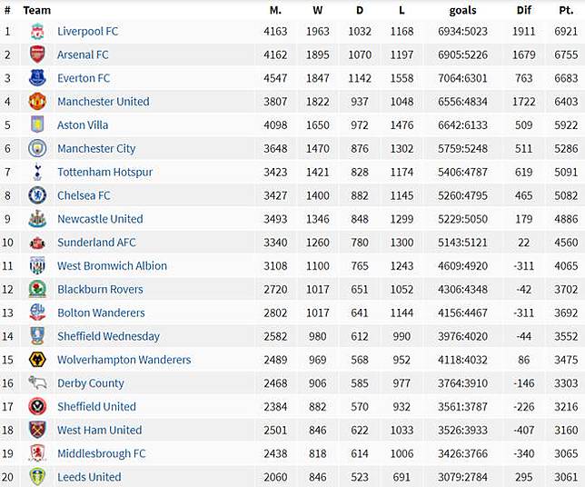585x487 pixels.
Task: Click the Leeds United crest icon
Action: pos(37,477)
